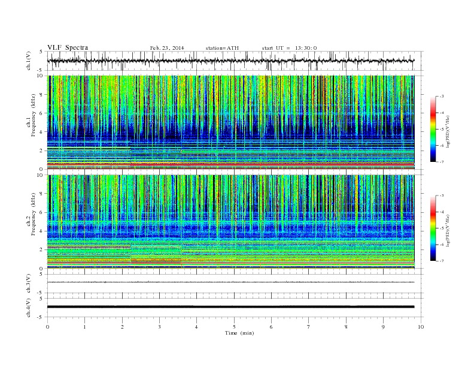Click the "ch.1(V)" waveform axis label
The width and height of the screenshot is (474, 367).
click(29, 61)
